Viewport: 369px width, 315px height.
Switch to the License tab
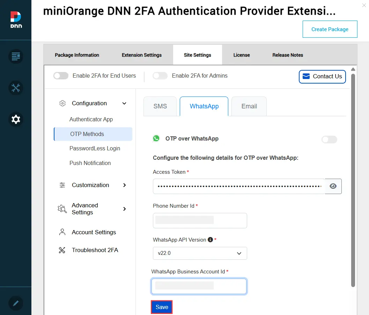click(x=242, y=55)
